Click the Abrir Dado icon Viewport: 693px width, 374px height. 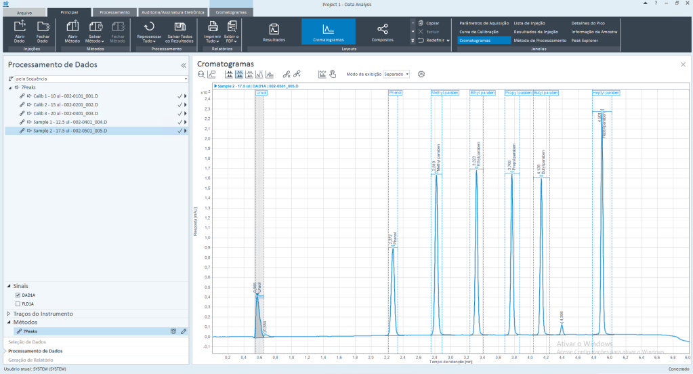click(20, 26)
